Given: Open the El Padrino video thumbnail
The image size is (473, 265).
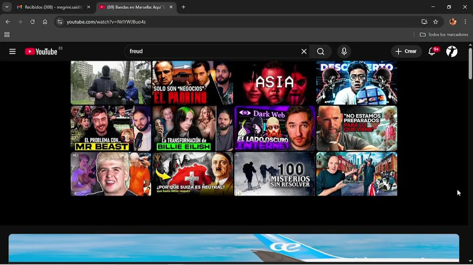Looking at the screenshot, I should pyautogui.click(x=193, y=83).
